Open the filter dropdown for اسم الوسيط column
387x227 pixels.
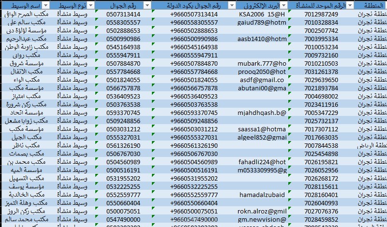click(46, 5)
